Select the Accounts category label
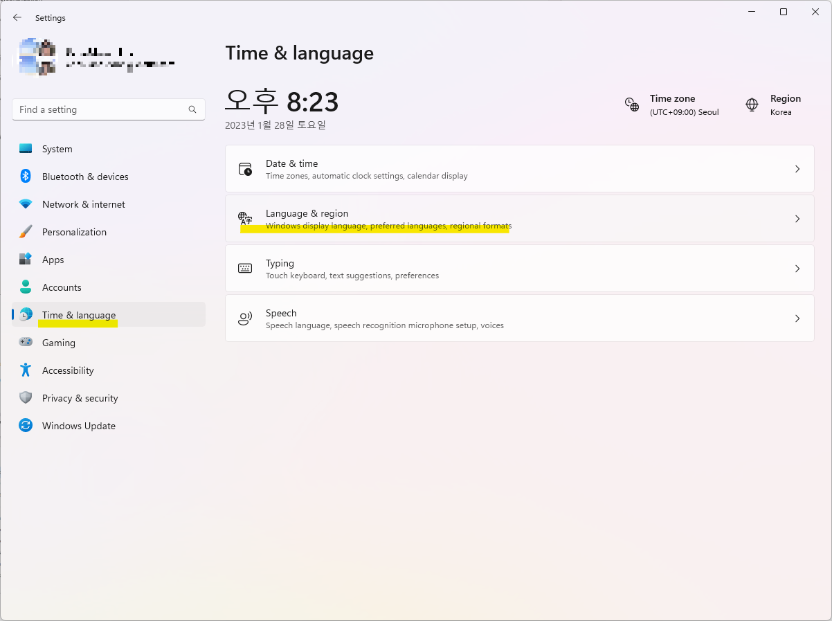Screen dimensions: 832x621 pos(62,287)
